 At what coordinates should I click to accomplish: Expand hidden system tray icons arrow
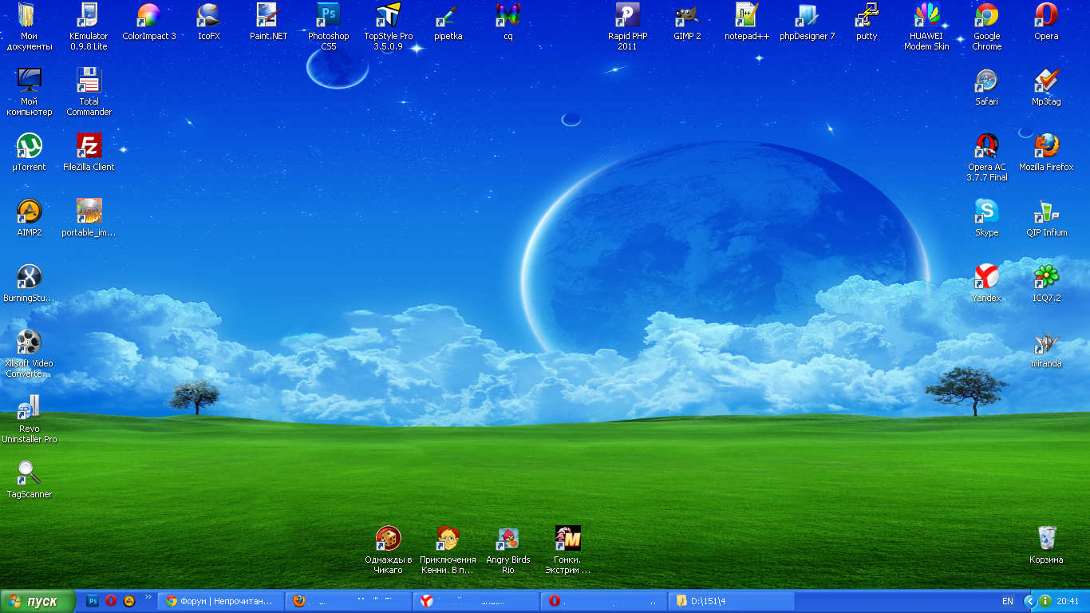[x=1029, y=601]
